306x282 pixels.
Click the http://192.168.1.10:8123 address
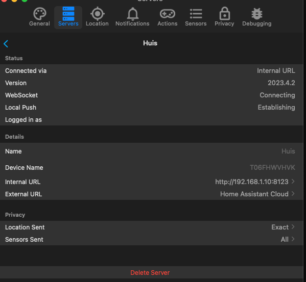[252, 182]
